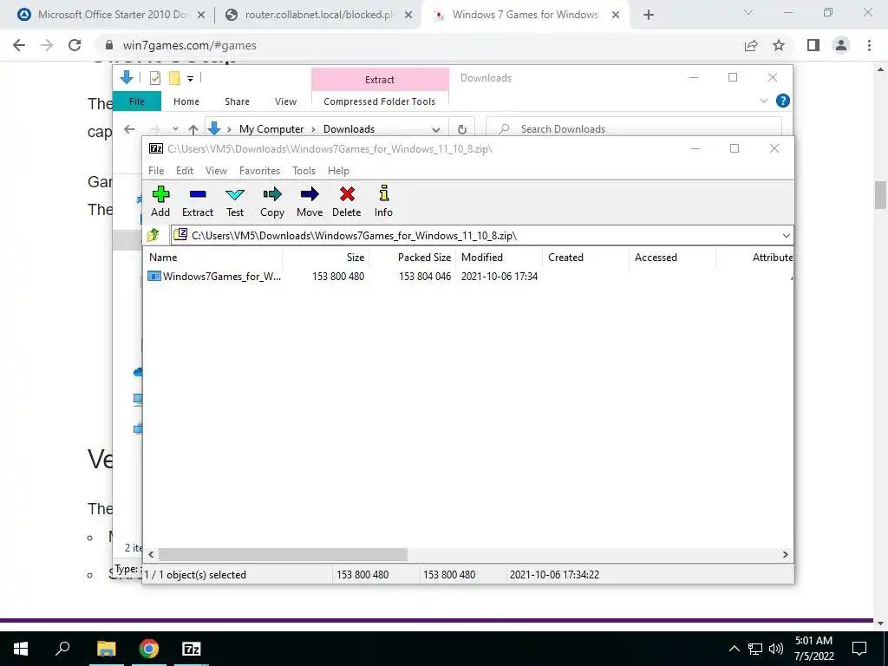This screenshot has height=666, width=888.
Task: Share this page icon in Chrome
Action: pyautogui.click(x=751, y=45)
